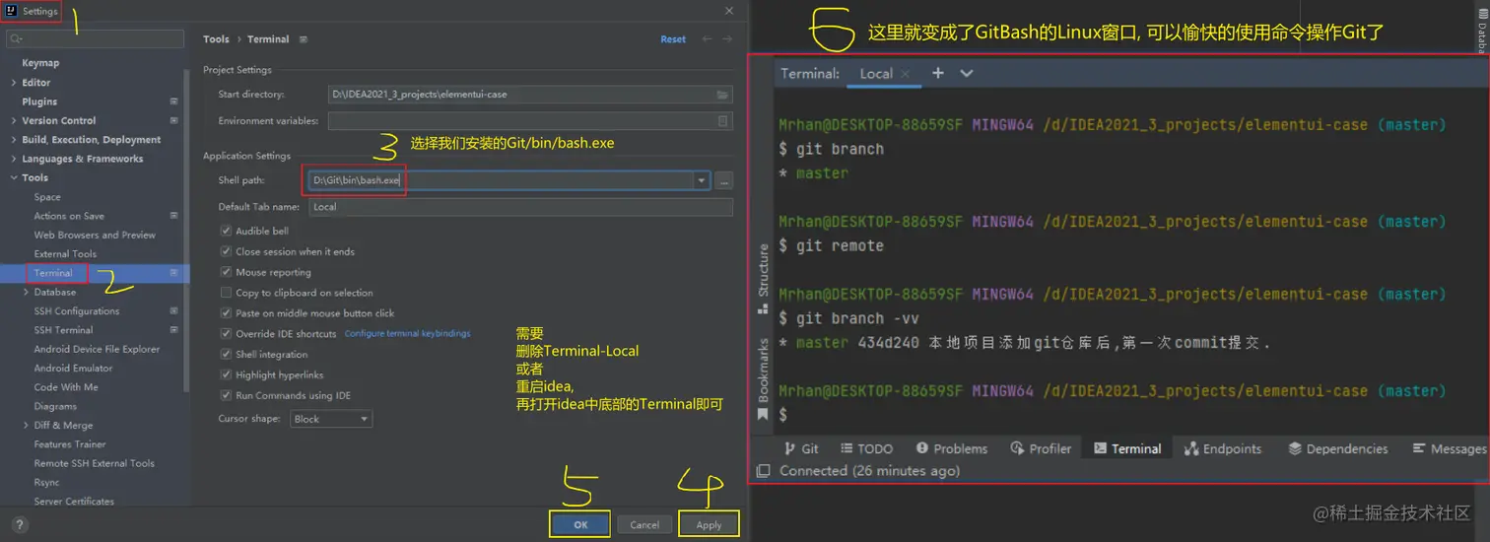Viewport: 1490px width, 542px height.
Task: Close the Local terminal tab
Action: click(x=905, y=74)
